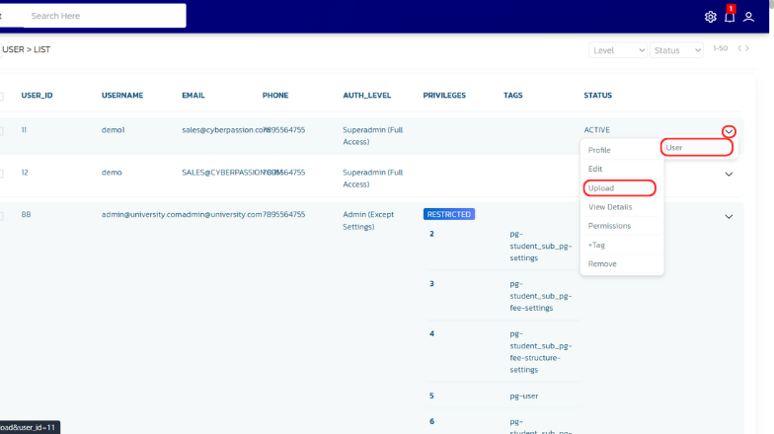Image resolution: width=774 pixels, height=434 pixels.
Task: Click the RESTRICTED privileges badge
Action: 449,214
